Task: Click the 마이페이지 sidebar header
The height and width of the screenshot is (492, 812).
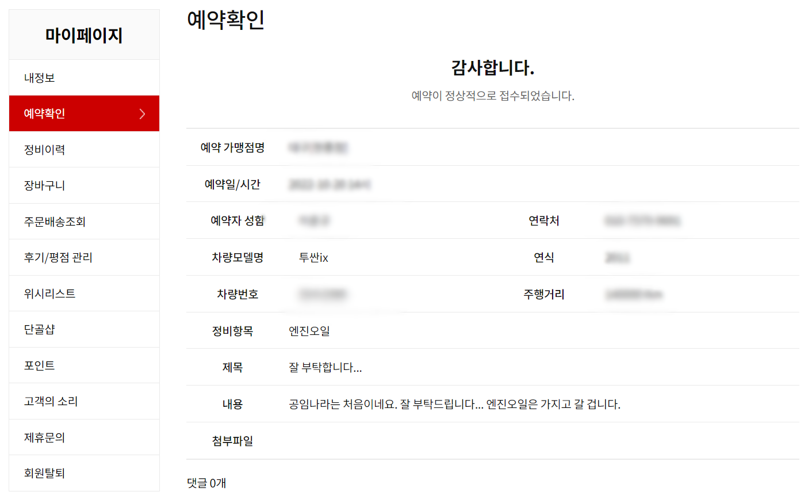Action: pos(84,35)
